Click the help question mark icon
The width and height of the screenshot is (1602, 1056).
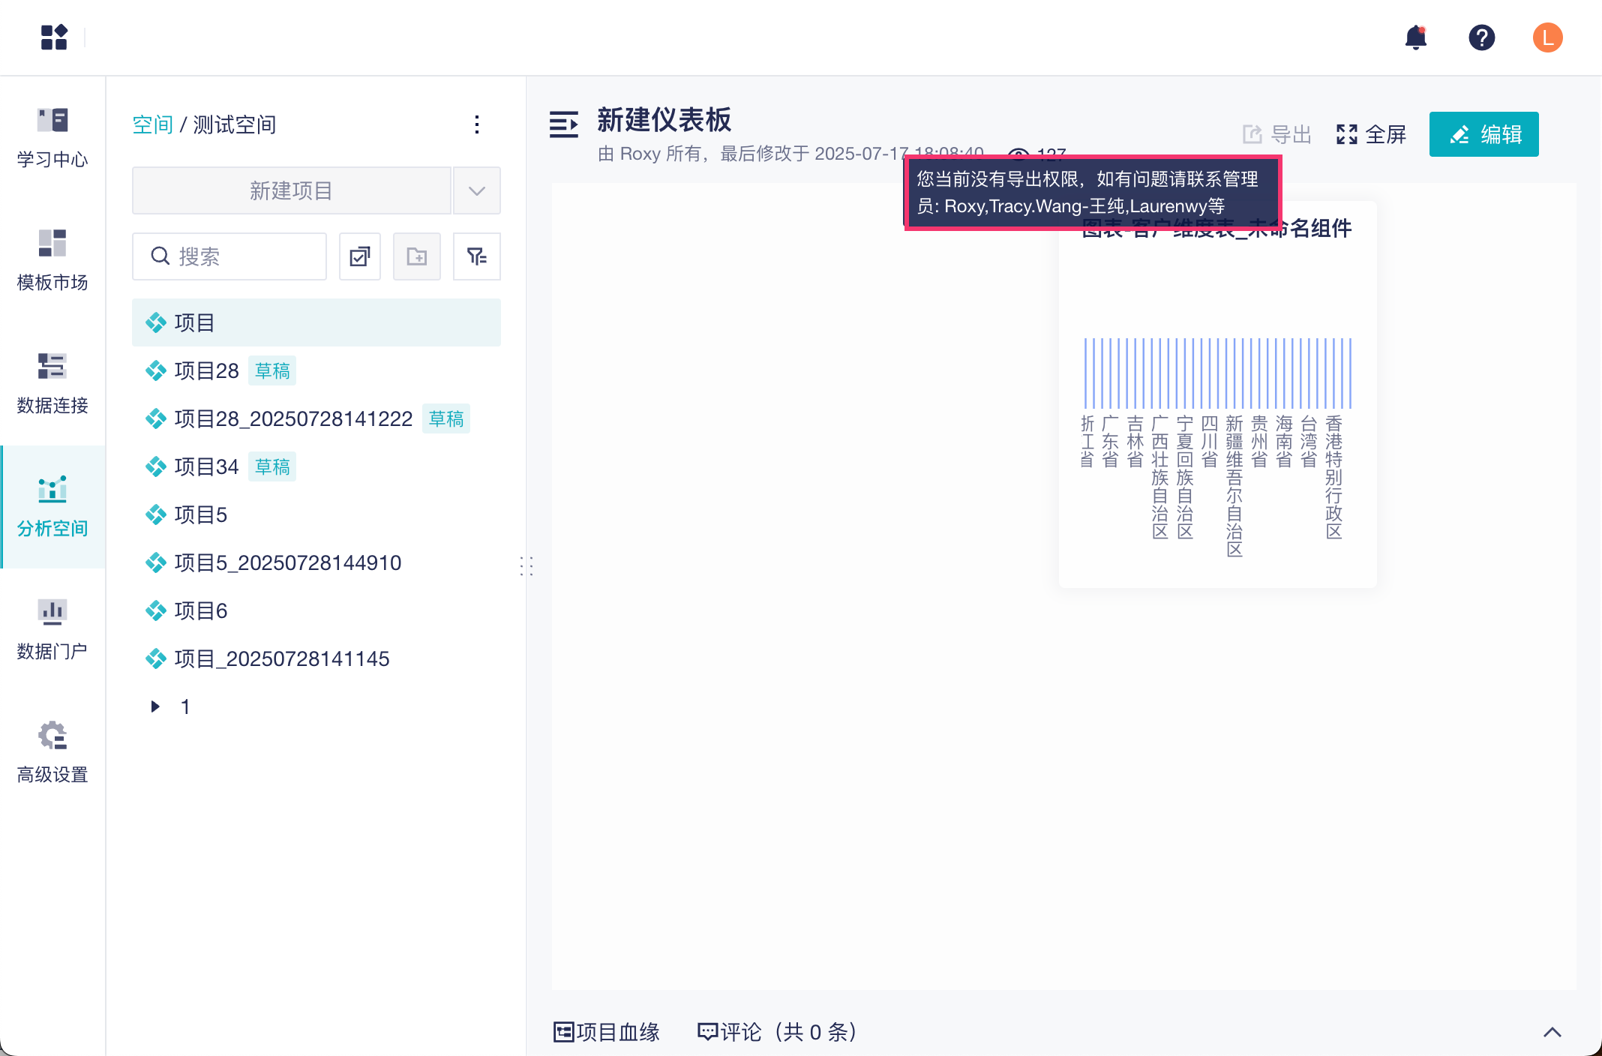pyautogui.click(x=1481, y=37)
